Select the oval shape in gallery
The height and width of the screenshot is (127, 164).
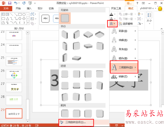pyautogui.click(x=24, y=14)
